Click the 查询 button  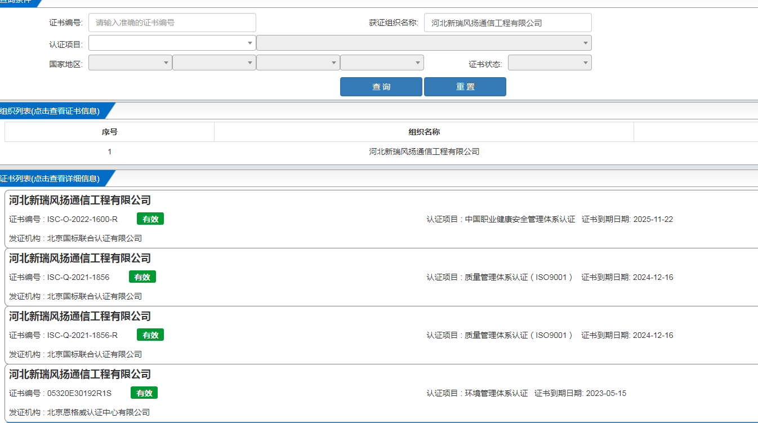click(381, 87)
